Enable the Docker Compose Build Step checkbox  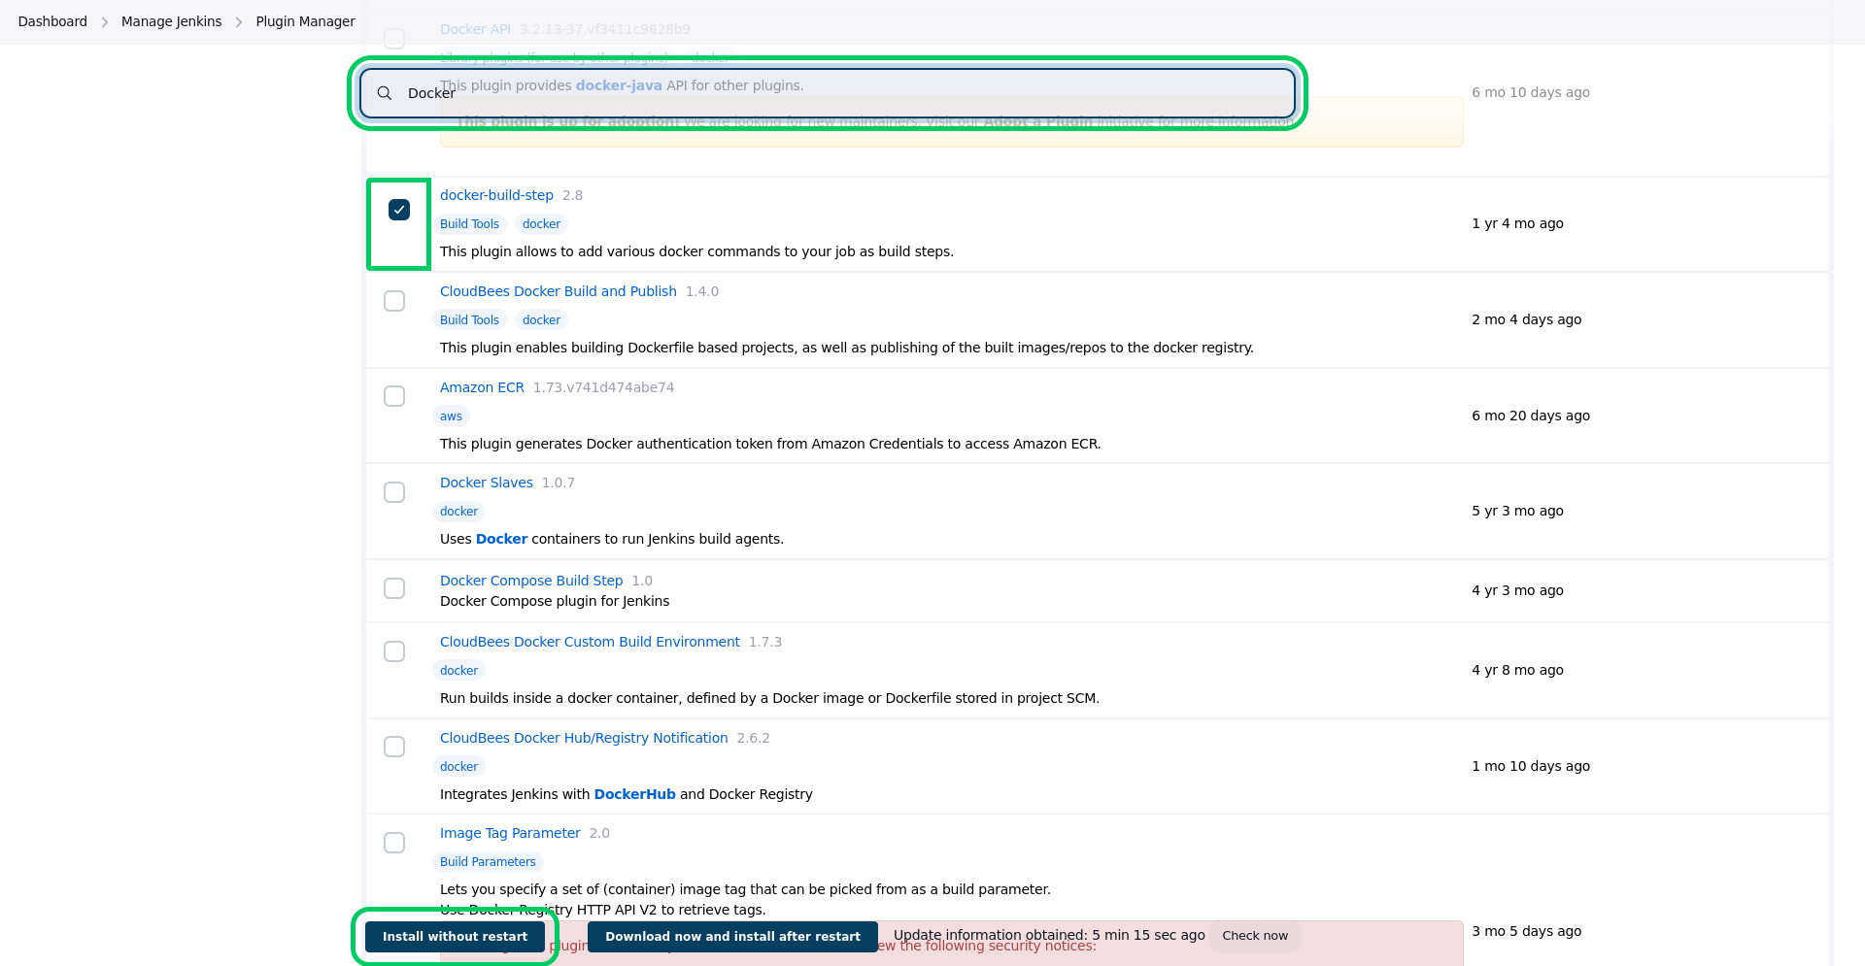394,588
